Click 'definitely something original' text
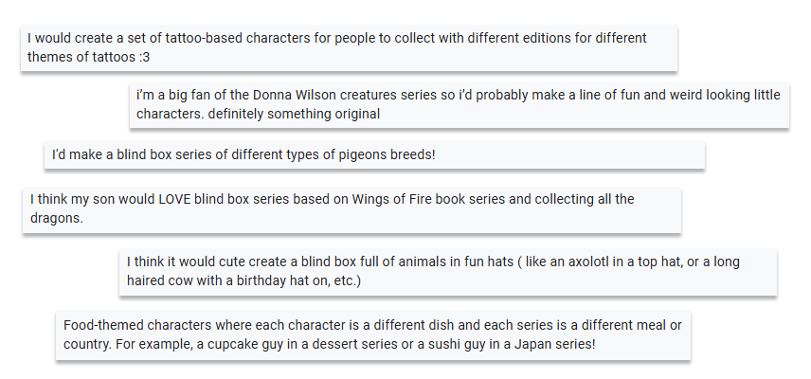Screen dimensions: 811x379 [294, 114]
